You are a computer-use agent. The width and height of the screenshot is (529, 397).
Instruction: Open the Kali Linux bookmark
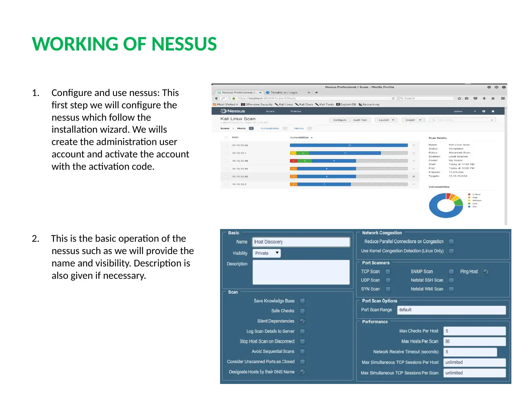click(x=284, y=104)
